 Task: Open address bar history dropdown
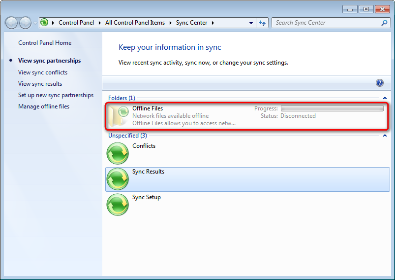click(251, 23)
